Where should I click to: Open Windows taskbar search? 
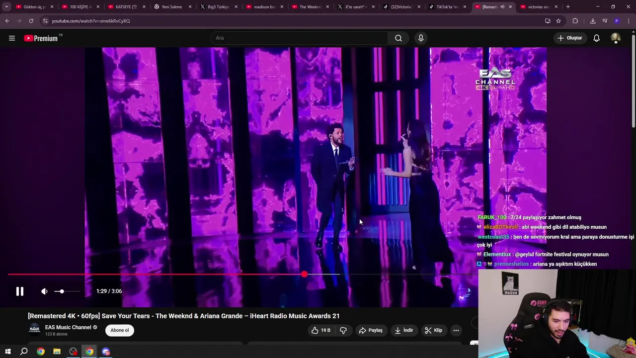coord(24,352)
